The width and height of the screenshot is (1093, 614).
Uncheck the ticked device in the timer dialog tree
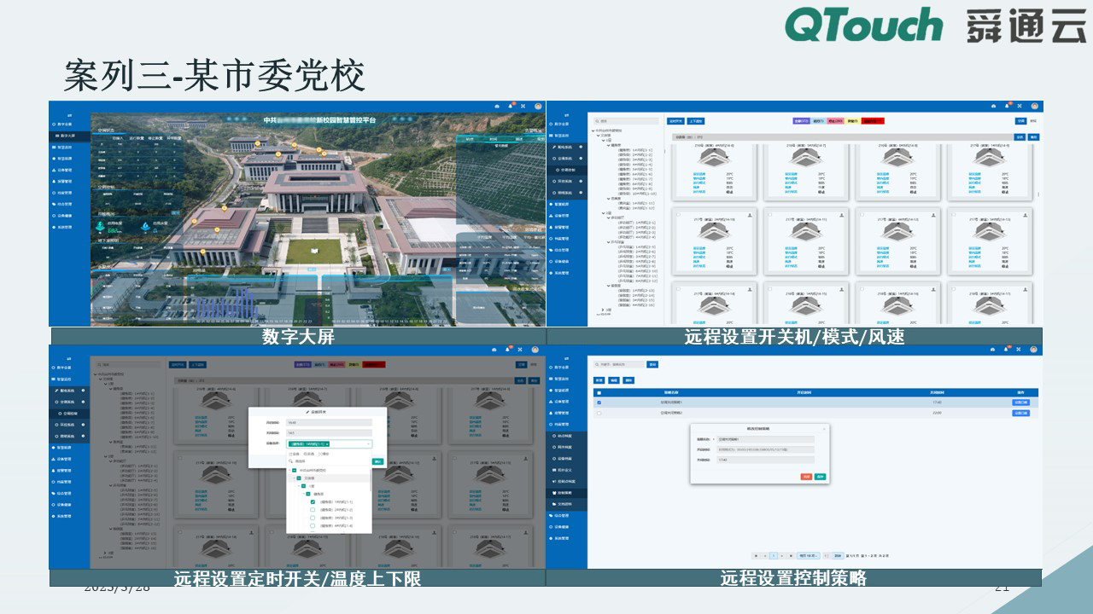(x=313, y=502)
